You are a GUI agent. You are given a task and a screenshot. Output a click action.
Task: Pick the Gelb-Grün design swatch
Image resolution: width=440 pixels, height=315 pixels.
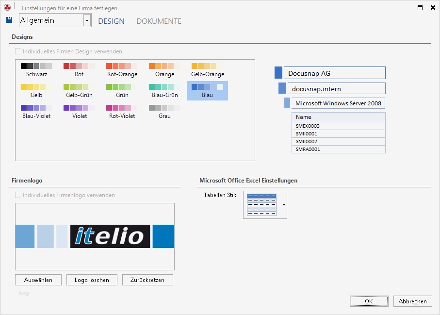pos(79,91)
